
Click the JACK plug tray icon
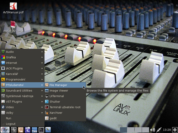[159, 130]
